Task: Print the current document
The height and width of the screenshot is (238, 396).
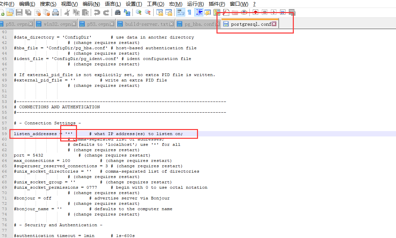Action: [55, 12]
